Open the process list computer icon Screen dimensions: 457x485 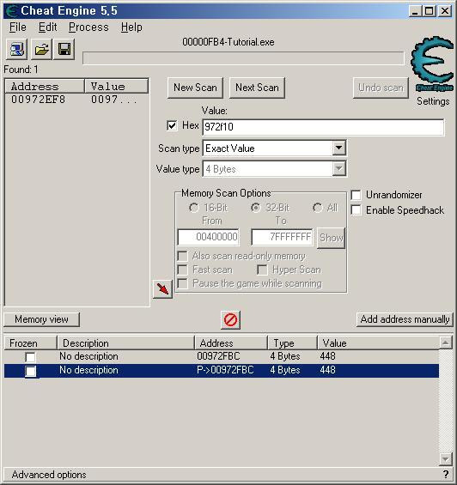tap(16, 49)
